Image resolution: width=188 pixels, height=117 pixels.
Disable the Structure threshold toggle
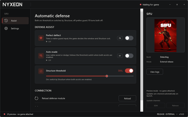click(x=129, y=71)
